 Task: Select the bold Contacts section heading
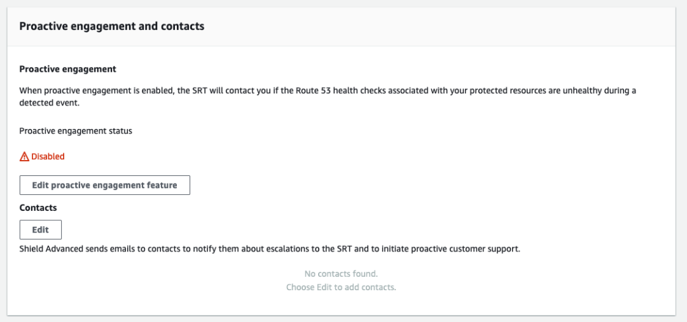(38, 208)
